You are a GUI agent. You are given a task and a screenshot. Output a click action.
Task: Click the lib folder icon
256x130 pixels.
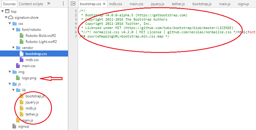pos(18,90)
